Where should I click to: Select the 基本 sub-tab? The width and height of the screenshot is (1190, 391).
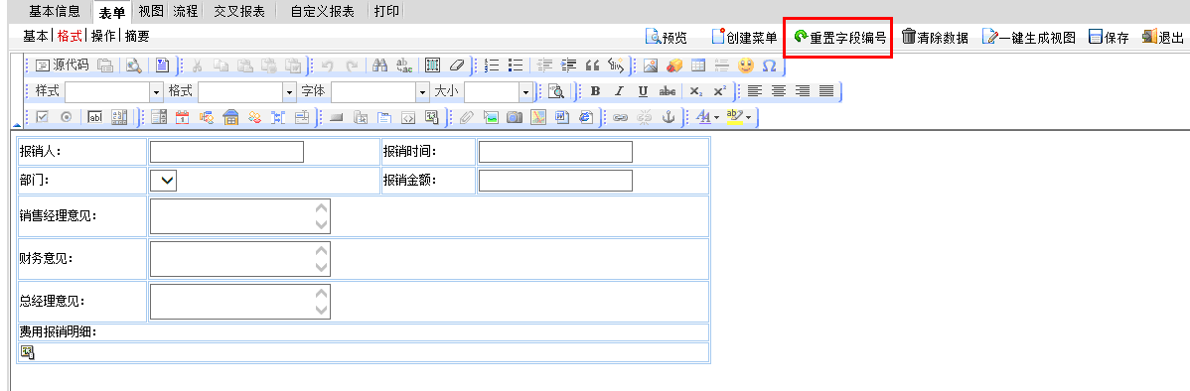[35, 37]
